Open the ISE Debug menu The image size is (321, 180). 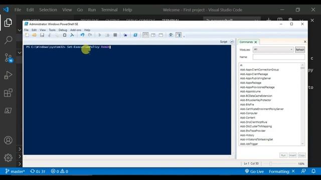(63, 30)
